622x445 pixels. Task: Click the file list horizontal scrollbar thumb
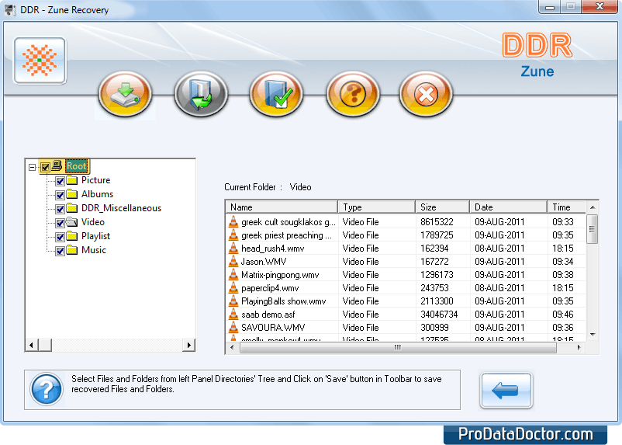pos(397,348)
